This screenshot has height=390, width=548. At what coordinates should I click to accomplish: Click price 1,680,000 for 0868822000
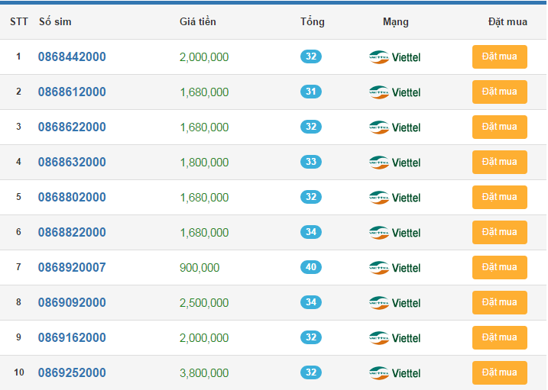click(204, 232)
